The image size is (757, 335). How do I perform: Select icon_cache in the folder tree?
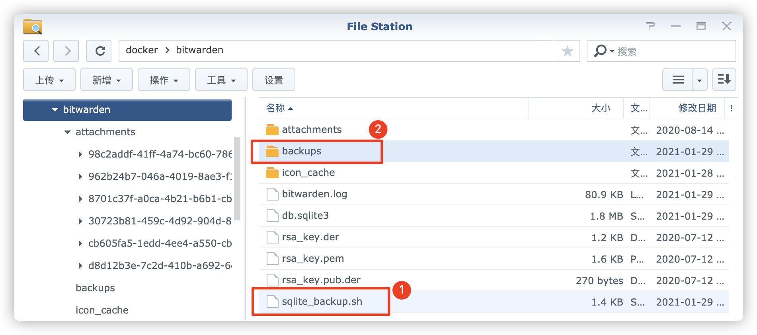click(102, 310)
